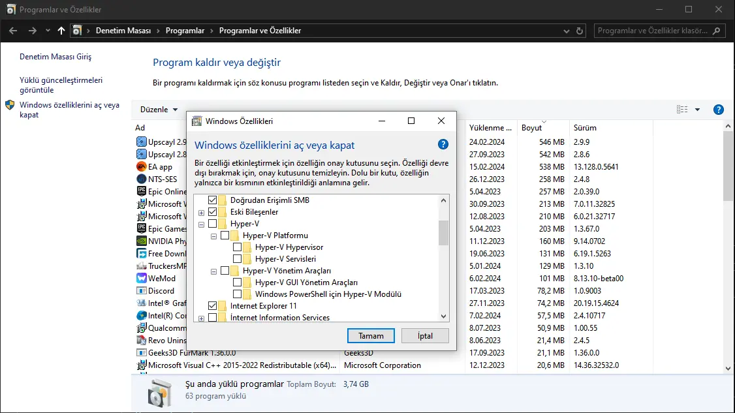The image size is (735, 413).
Task: Uncheck Doğrudan Erişimli SMB checkbox
Action: tap(212, 200)
